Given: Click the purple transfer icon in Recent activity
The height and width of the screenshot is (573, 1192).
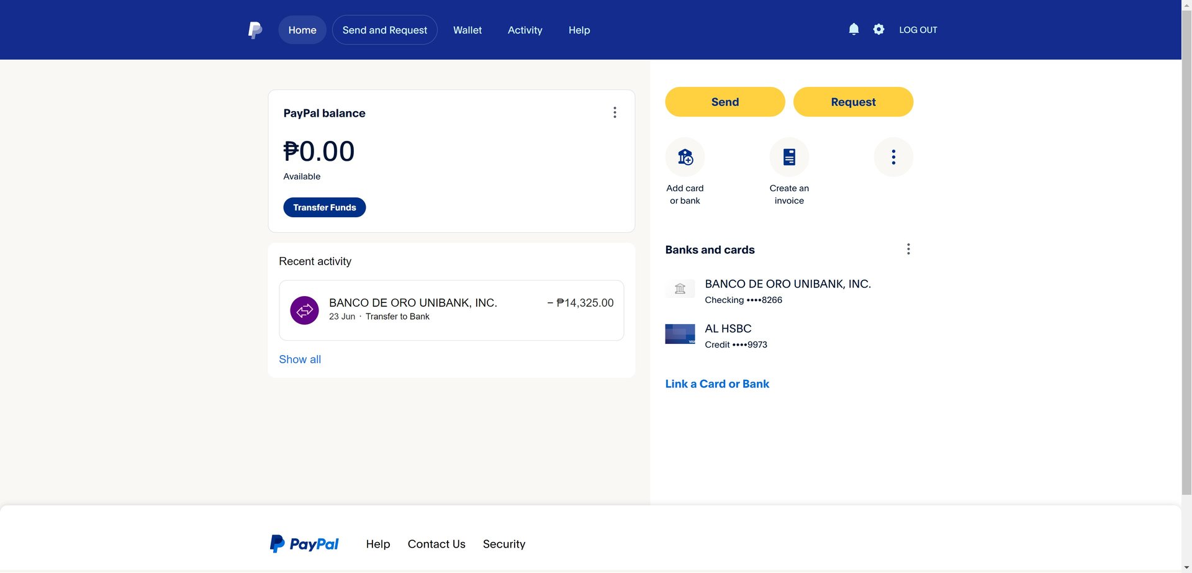Looking at the screenshot, I should [304, 310].
